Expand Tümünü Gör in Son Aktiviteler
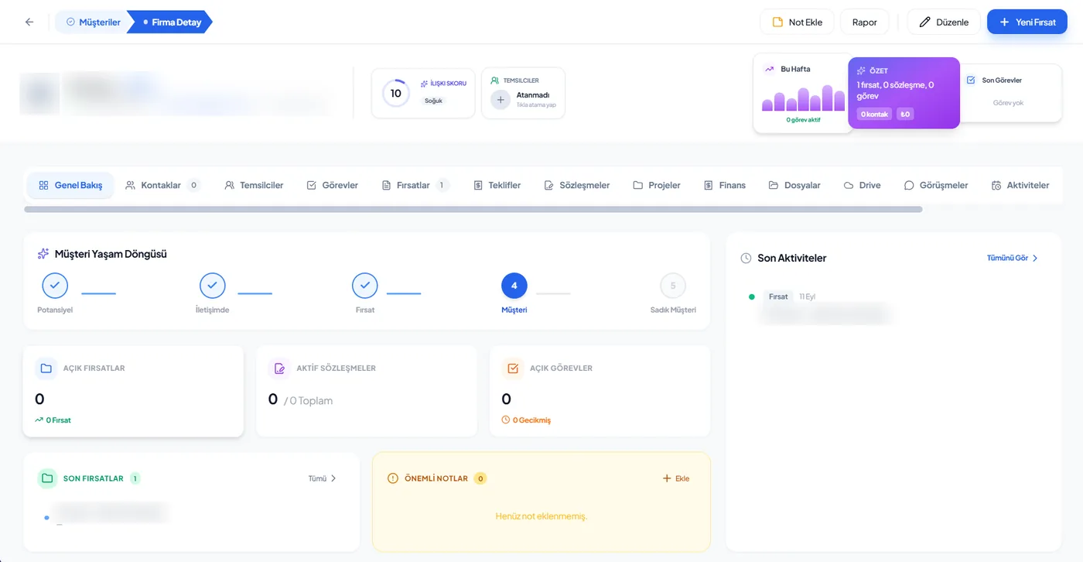Screen dimensions: 1083x562 [x=1013, y=258]
